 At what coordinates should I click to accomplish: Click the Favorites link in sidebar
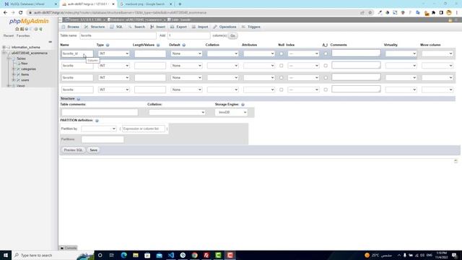click(x=23, y=35)
